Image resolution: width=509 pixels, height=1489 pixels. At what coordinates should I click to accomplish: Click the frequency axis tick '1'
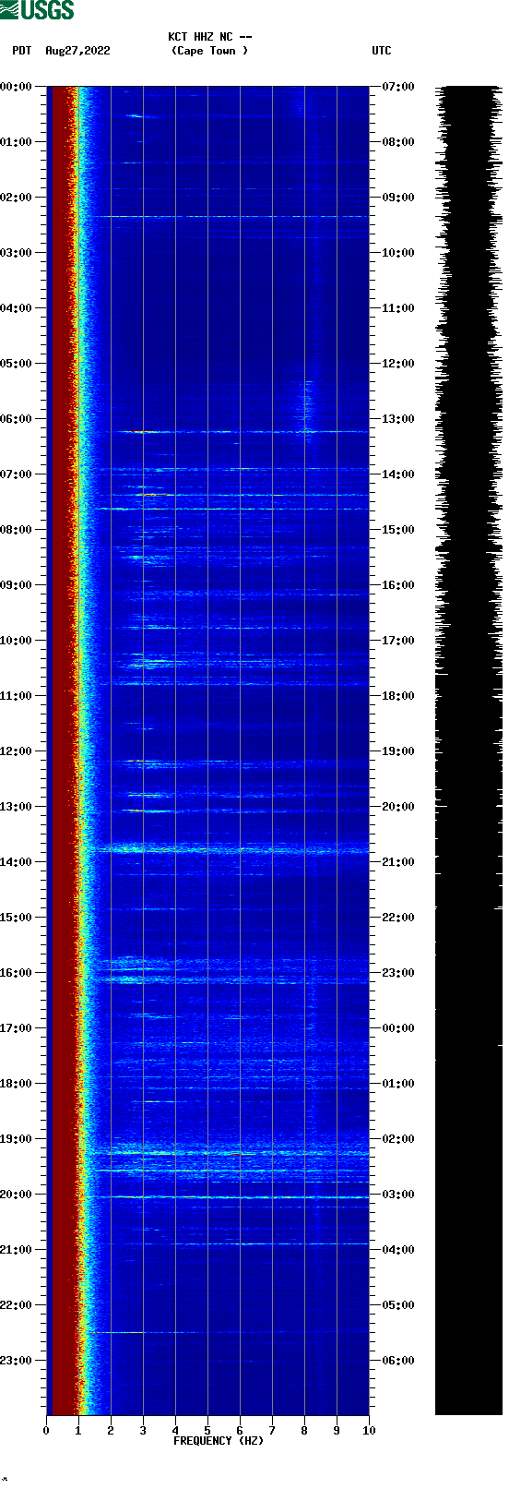[78, 1431]
